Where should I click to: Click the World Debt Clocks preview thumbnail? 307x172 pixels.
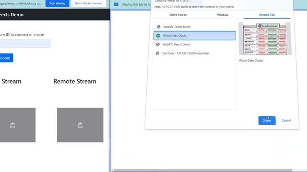[x=265, y=39]
